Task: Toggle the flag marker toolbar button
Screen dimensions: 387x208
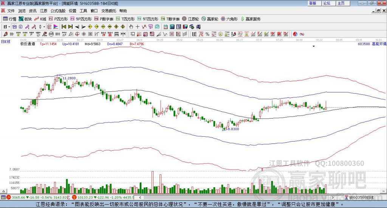Action: (56, 27)
